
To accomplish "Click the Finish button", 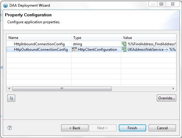I will tap(132, 128).
